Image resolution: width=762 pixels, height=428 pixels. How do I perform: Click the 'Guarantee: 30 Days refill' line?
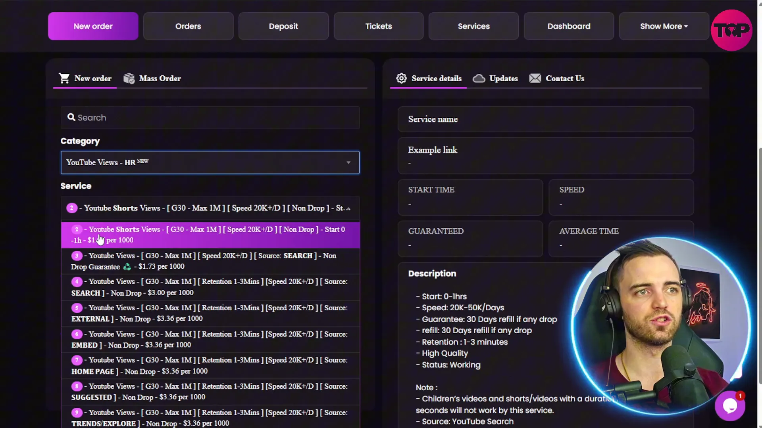tap(487, 319)
